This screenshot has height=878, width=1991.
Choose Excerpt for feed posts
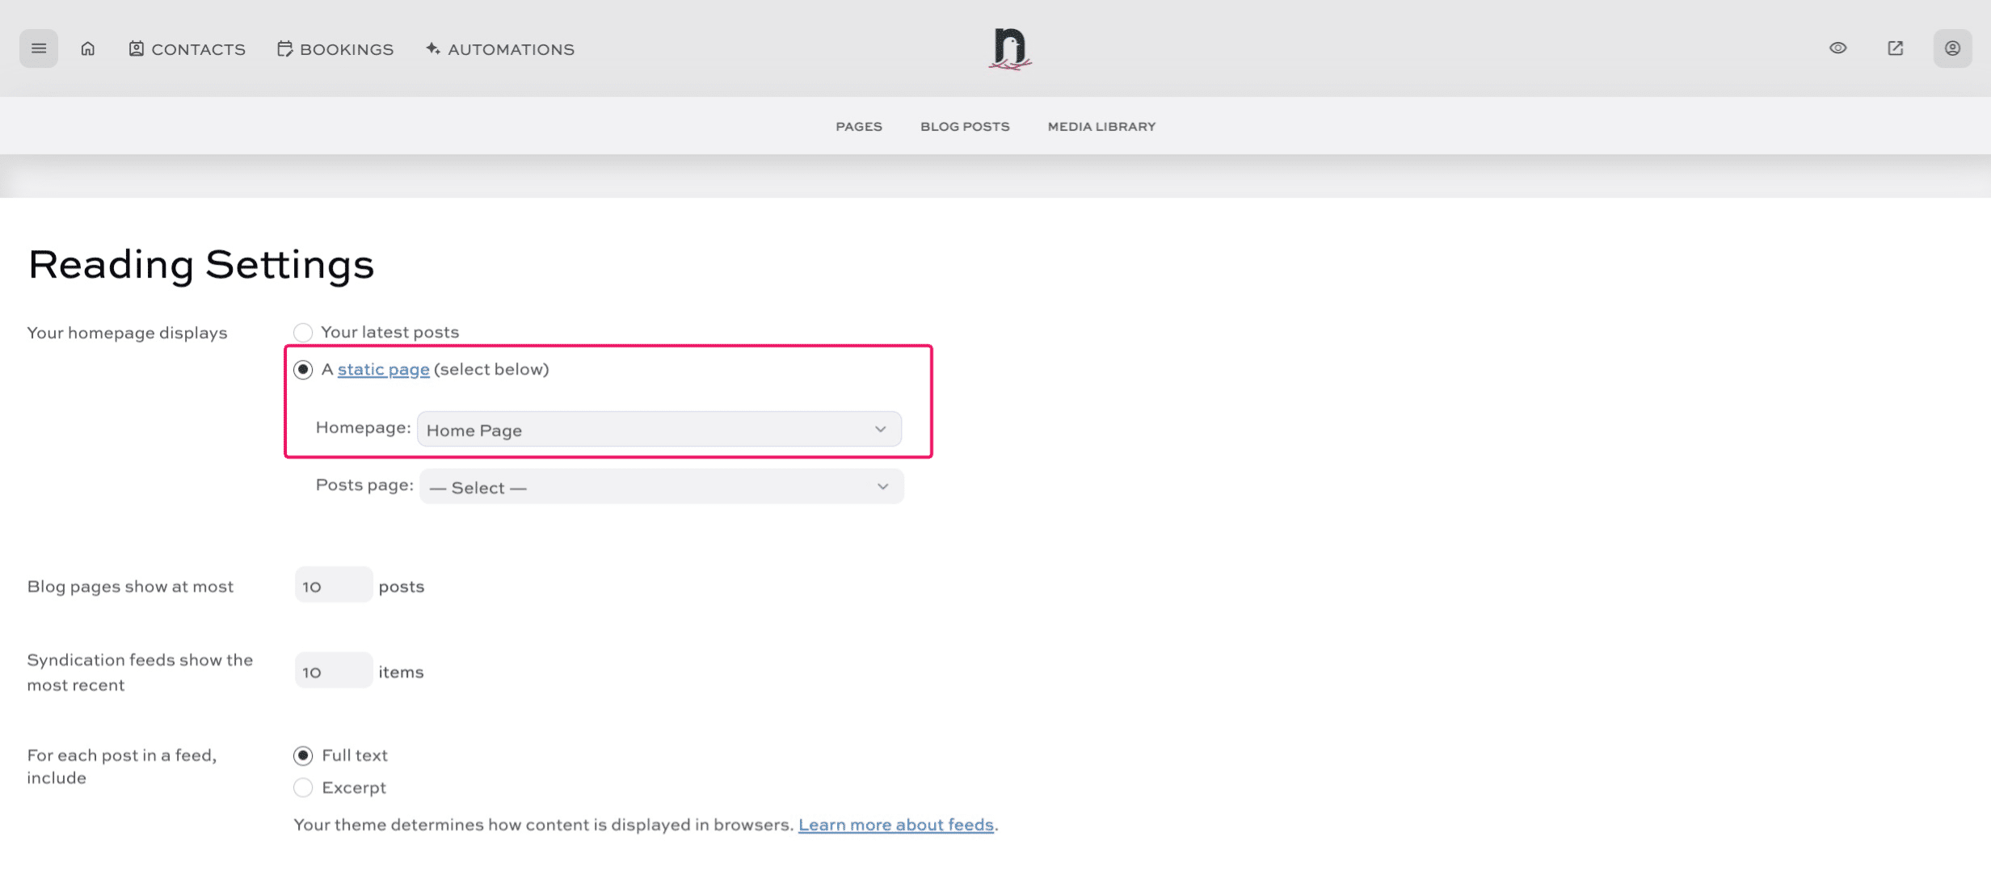coord(303,788)
